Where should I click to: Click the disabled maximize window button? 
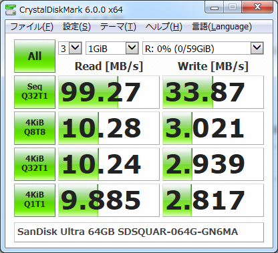point(233,7)
